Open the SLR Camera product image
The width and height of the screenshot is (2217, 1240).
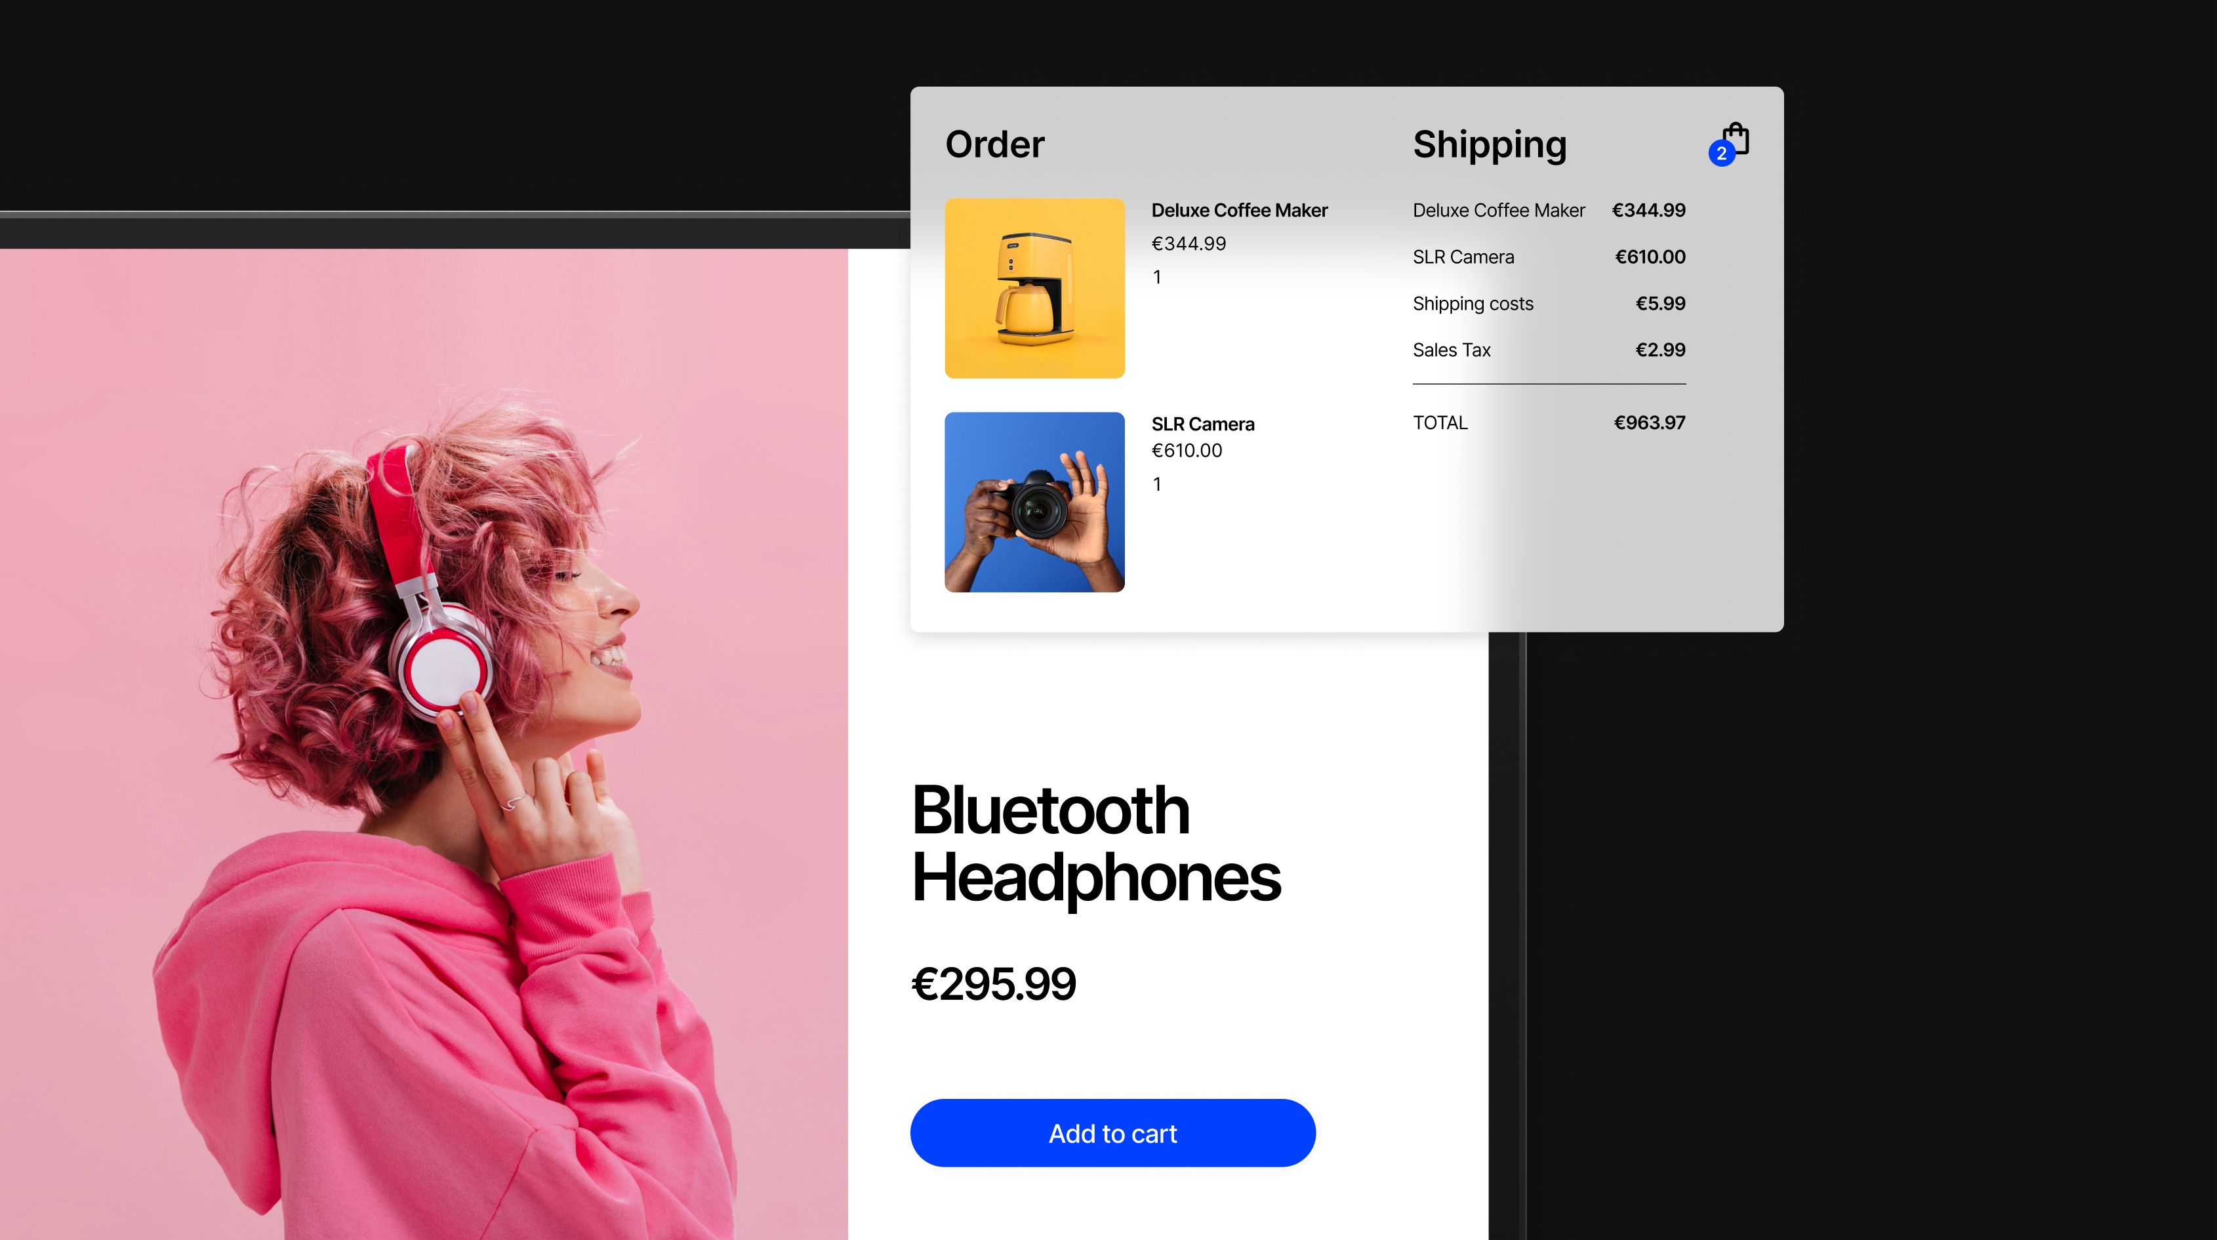[1034, 502]
